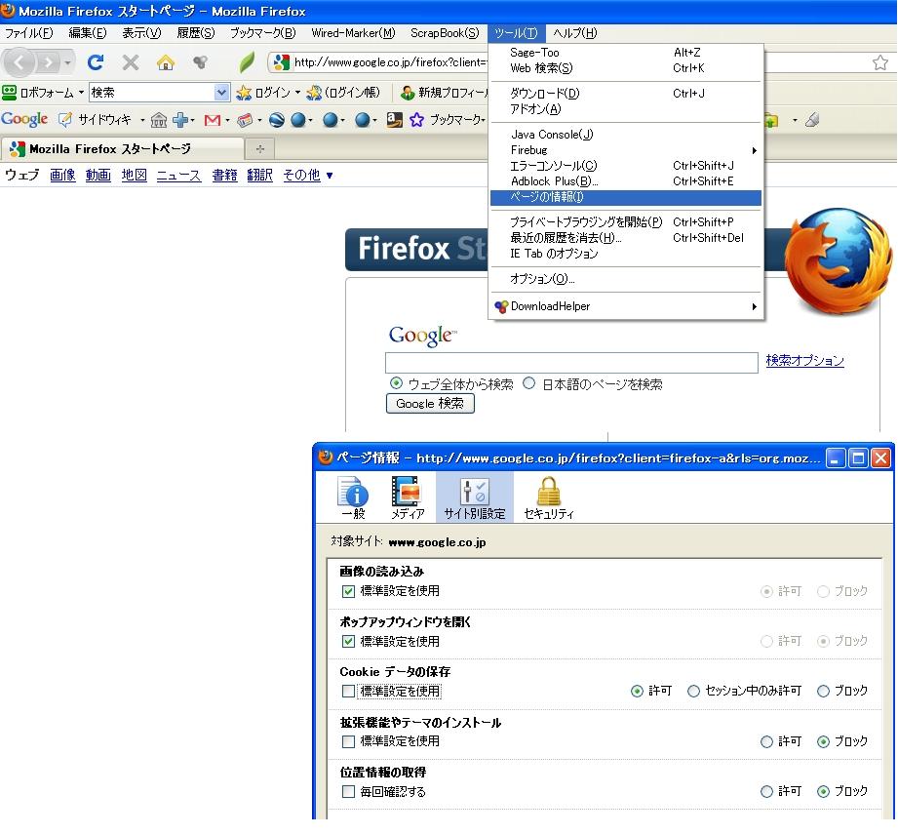This screenshot has height=835, width=898.
Task: Select Adblock Plus(B)... menu entry
Action: click(626, 181)
